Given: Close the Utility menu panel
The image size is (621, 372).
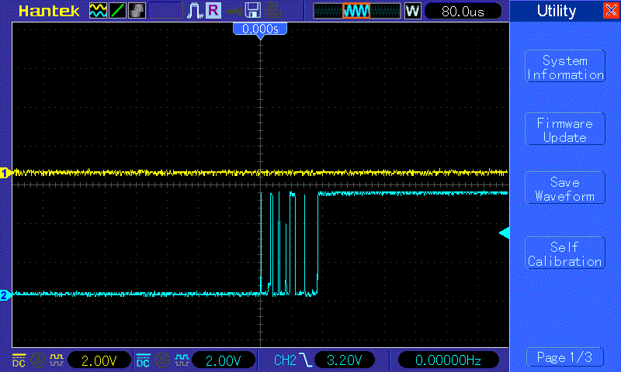Looking at the screenshot, I should tap(611, 11).
